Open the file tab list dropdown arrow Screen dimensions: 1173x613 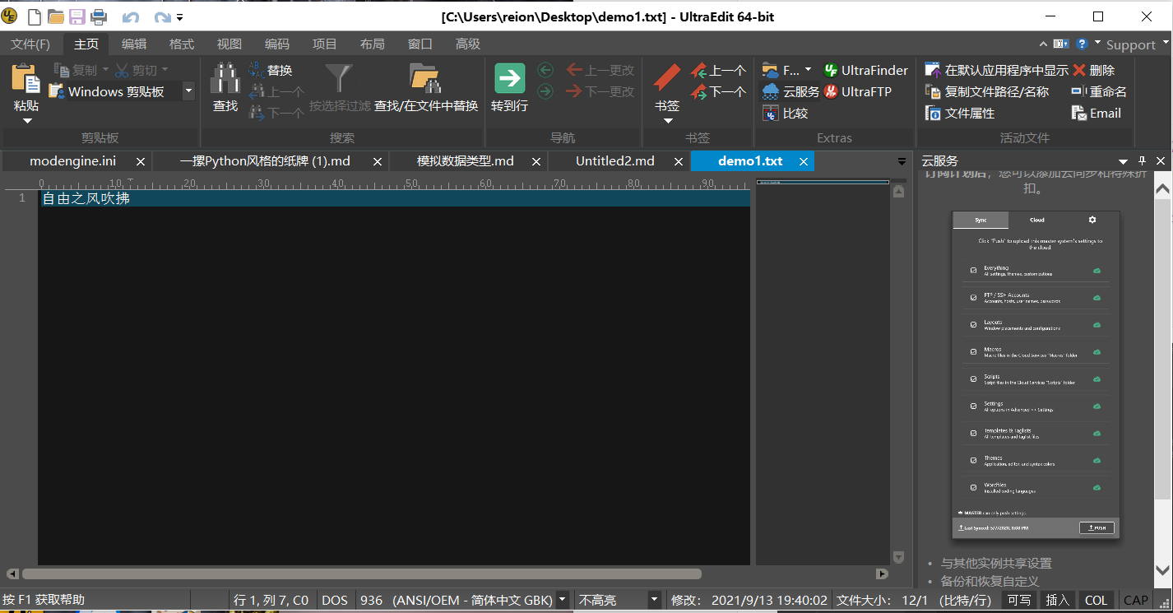pyautogui.click(x=902, y=161)
